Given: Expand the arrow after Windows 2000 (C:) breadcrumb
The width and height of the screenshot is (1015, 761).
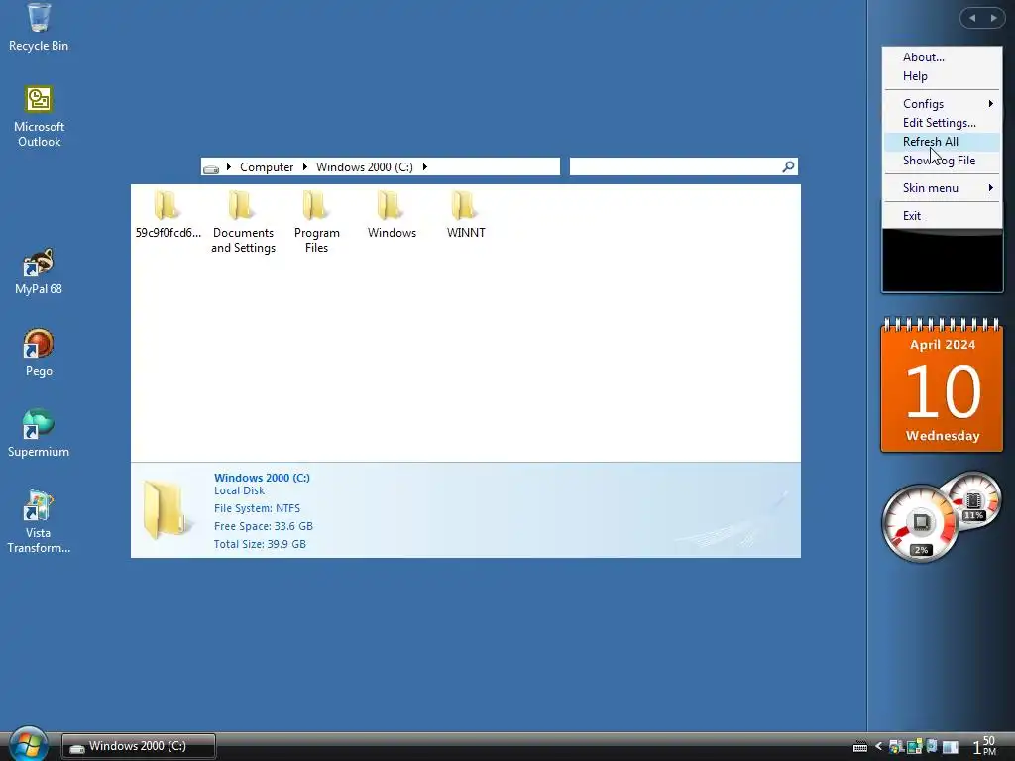Looking at the screenshot, I should coord(424,166).
